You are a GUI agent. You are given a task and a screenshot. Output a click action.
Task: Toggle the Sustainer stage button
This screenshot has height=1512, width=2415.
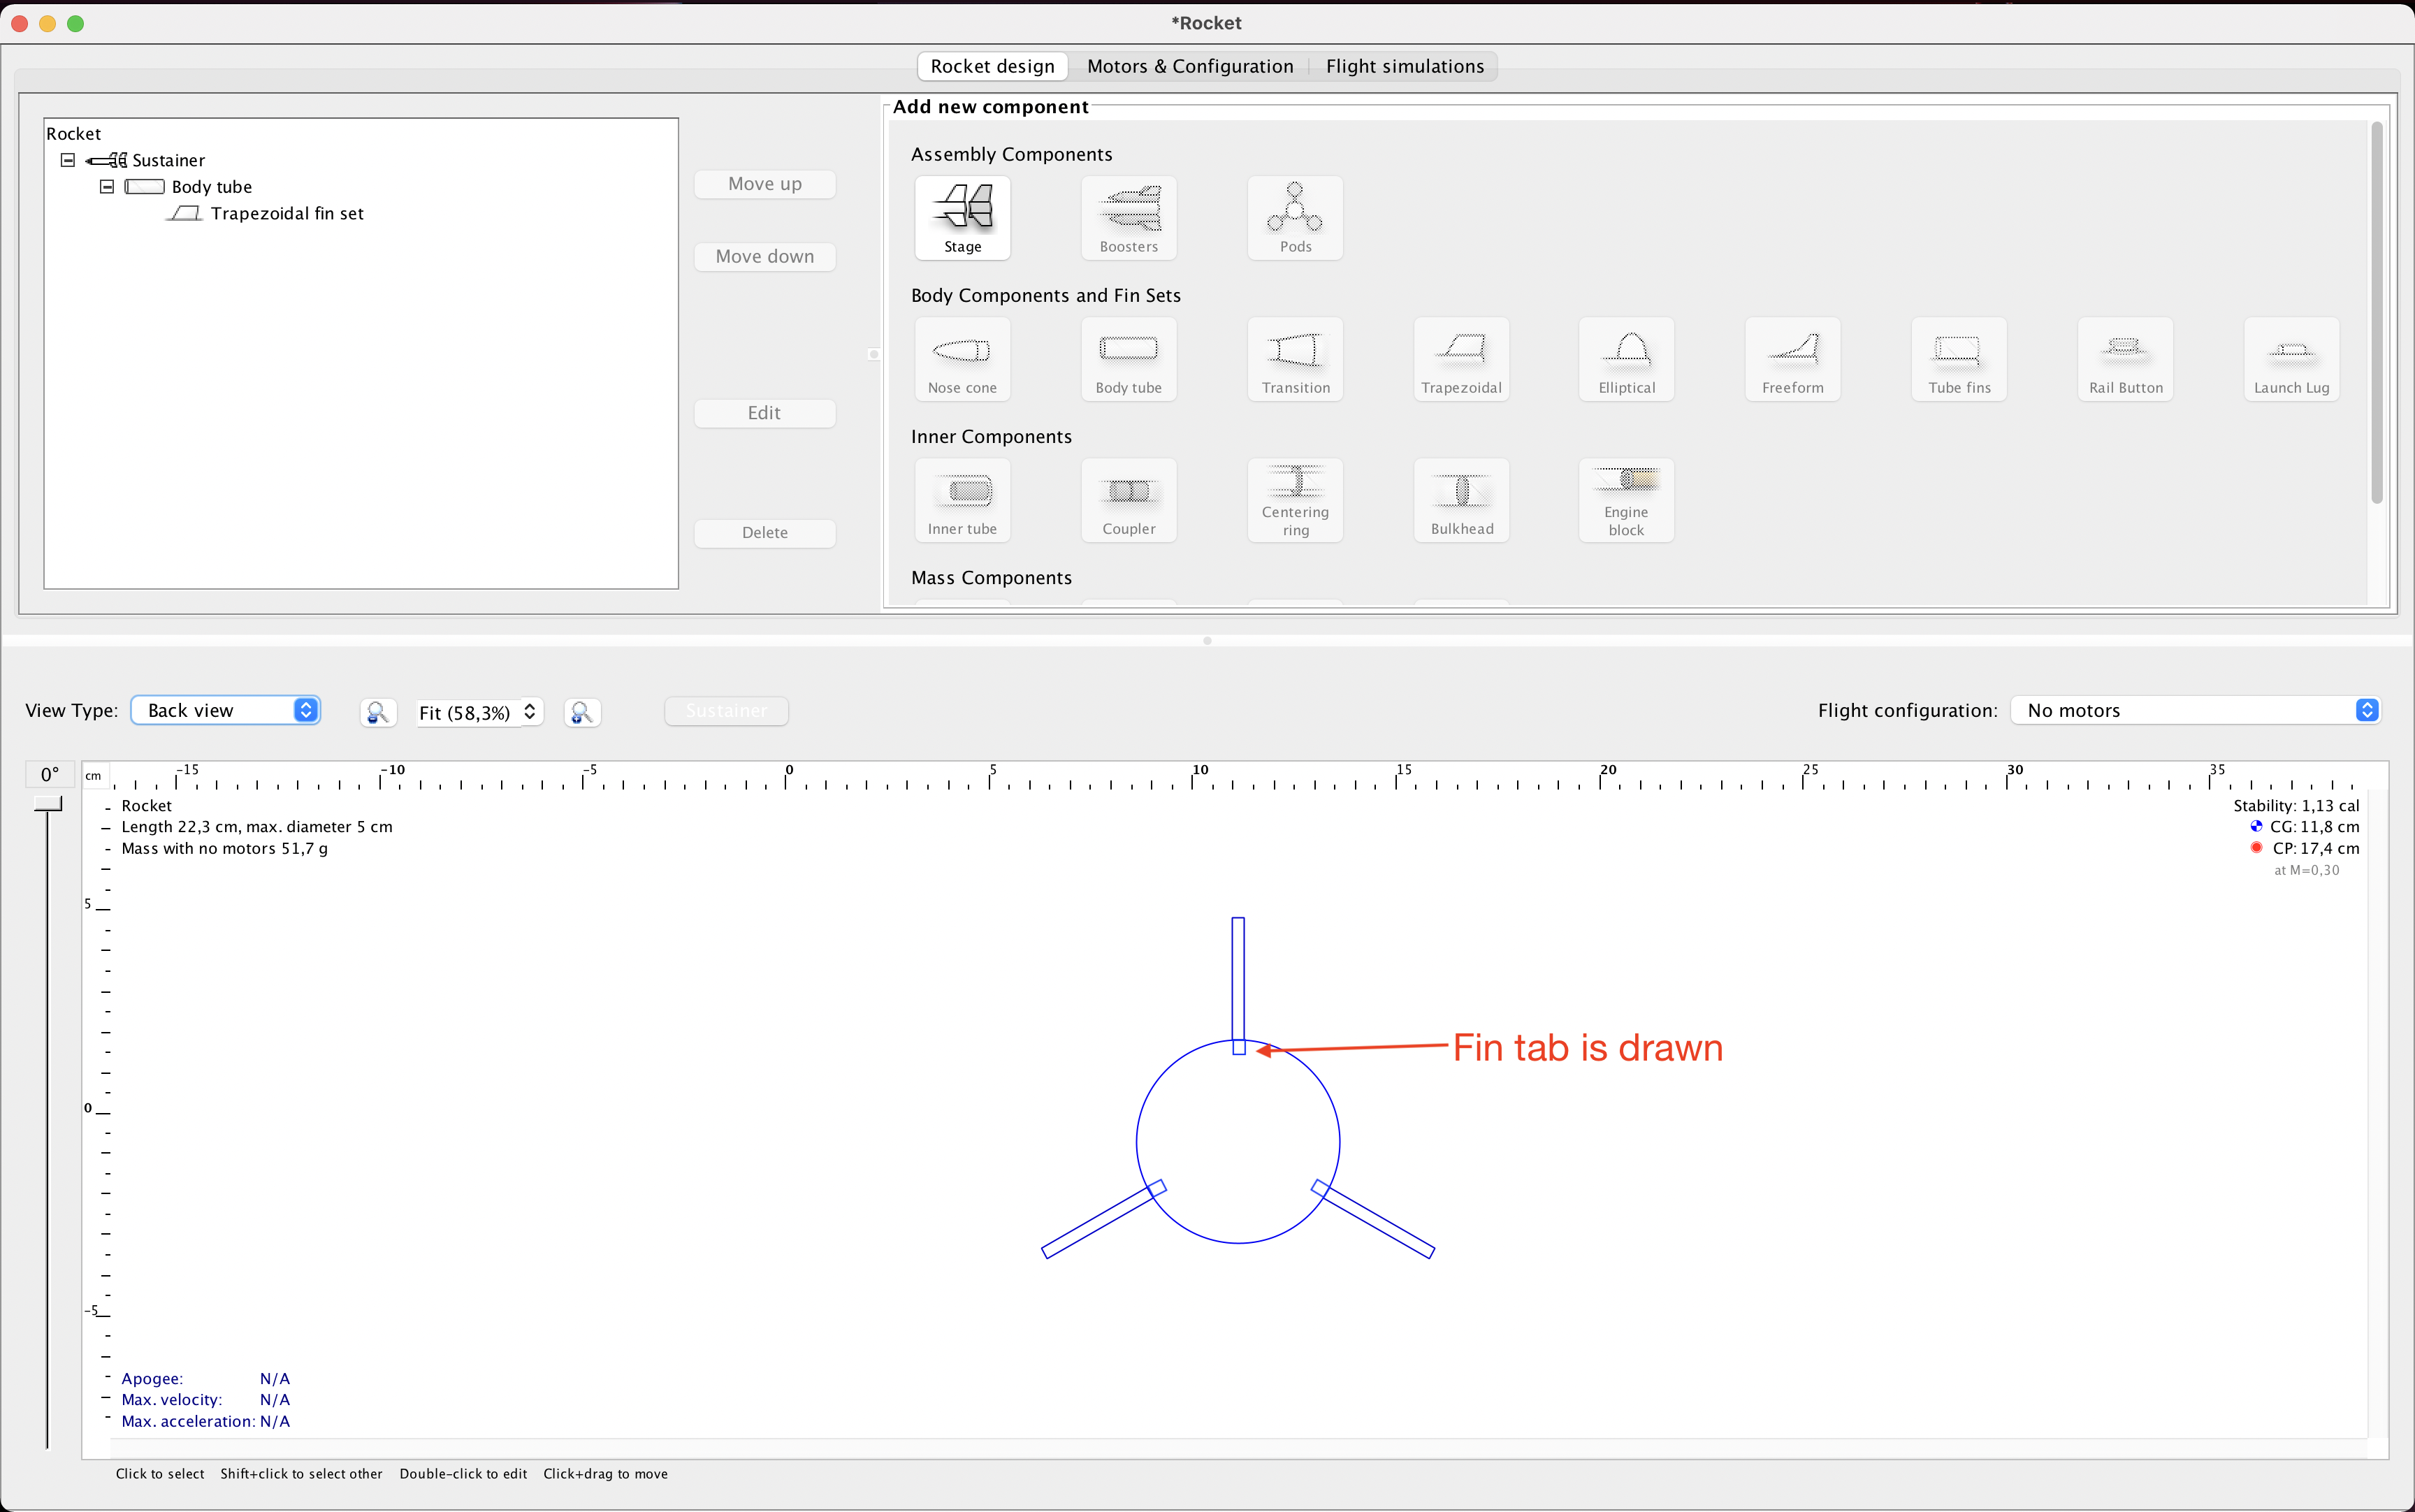pos(726,711)
